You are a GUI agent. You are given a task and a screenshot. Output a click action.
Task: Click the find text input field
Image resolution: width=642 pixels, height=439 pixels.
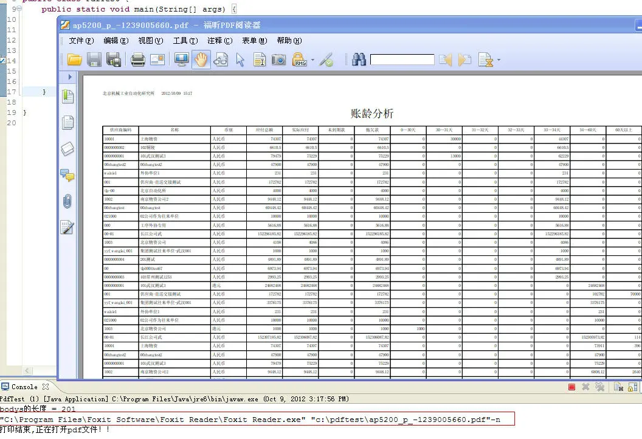tap(402, 60)
